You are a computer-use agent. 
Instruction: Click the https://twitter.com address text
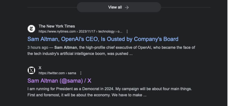coord(52,73)
